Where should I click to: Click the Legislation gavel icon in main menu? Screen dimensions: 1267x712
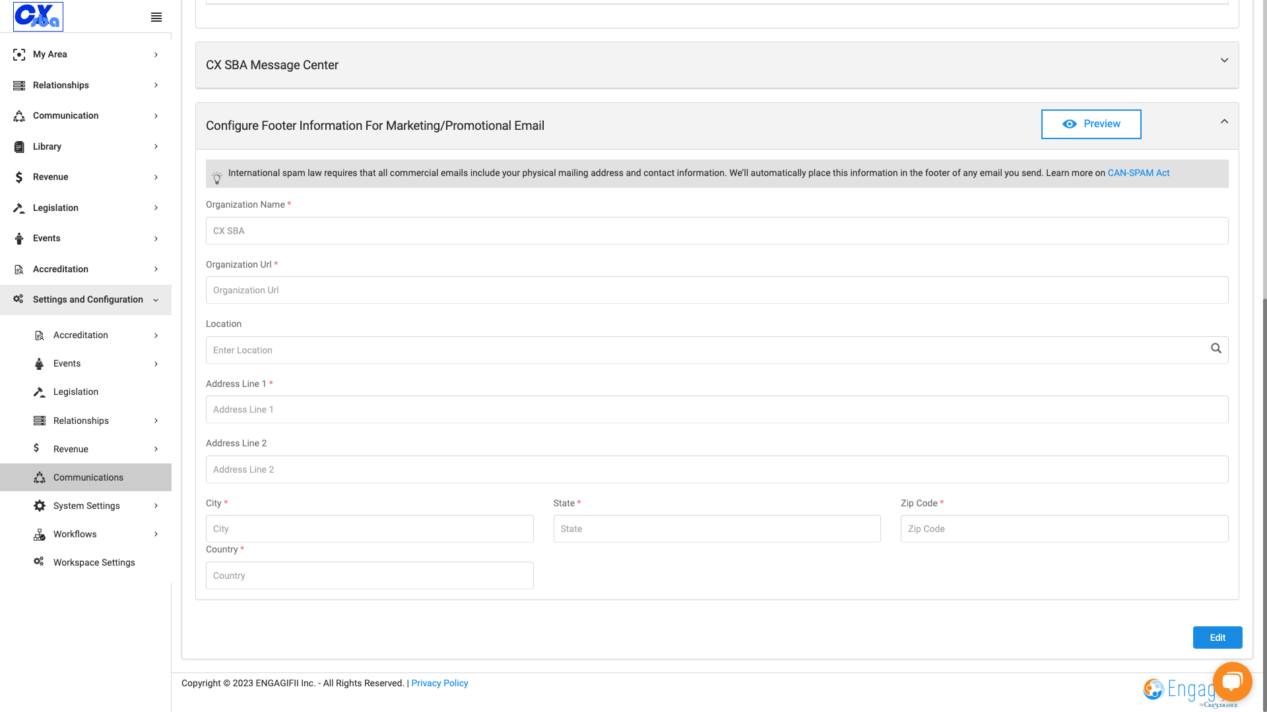pos(19,208)
